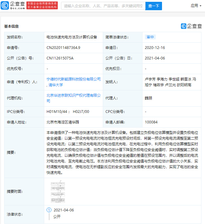Click the IPC classification H01M10/44
Viewport: 205px width, 224px height.
click(58, 112)
